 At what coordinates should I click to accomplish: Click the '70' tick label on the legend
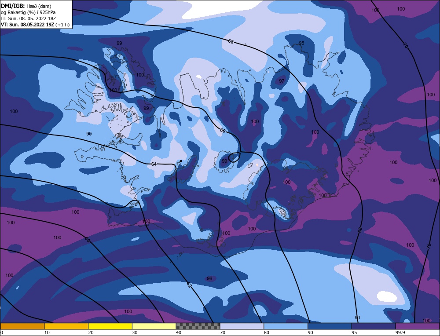[223, 332]
